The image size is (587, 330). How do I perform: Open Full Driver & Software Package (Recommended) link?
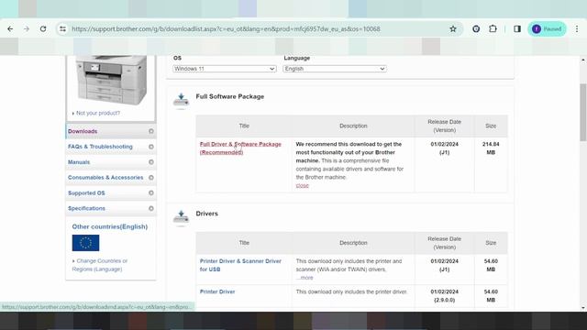[240, 148]
